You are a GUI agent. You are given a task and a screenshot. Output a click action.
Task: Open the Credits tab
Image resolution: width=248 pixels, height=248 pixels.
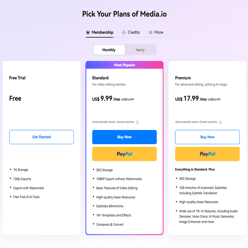click(134, 32)
